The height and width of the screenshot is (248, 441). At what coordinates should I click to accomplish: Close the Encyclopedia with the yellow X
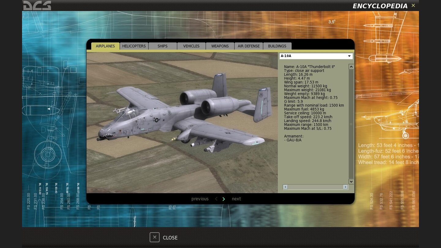coord(413,6)
